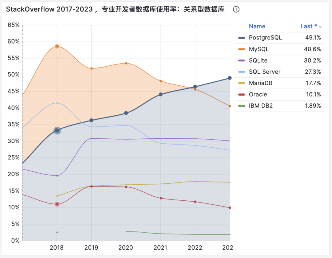Image resolution: width=332 pixels, height=258 pixels.
Task: Click the chevron next to Last *
Action: pyautogui.click(x=320, y=27)
